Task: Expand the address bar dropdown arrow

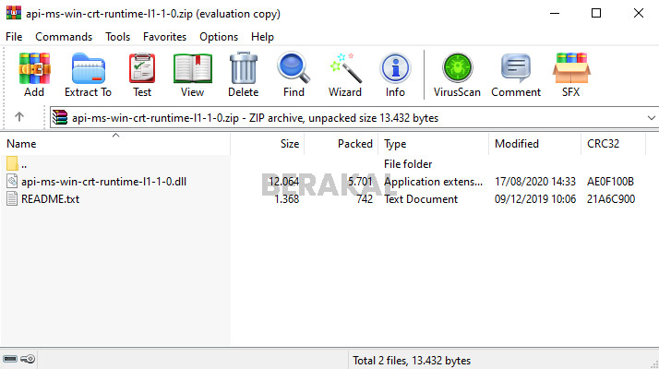Action: click(651, 118)
